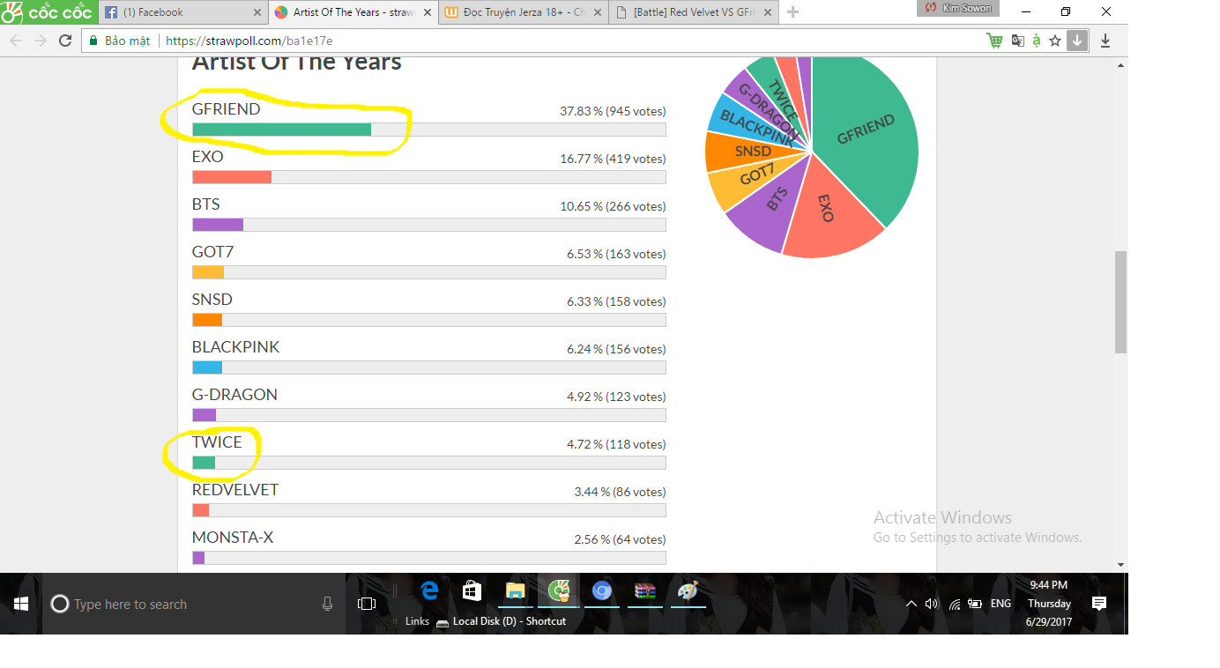Click the green Vietnamese typing icon
1220x668 pixels.
pyautogui.click(x=1037, y=41)
